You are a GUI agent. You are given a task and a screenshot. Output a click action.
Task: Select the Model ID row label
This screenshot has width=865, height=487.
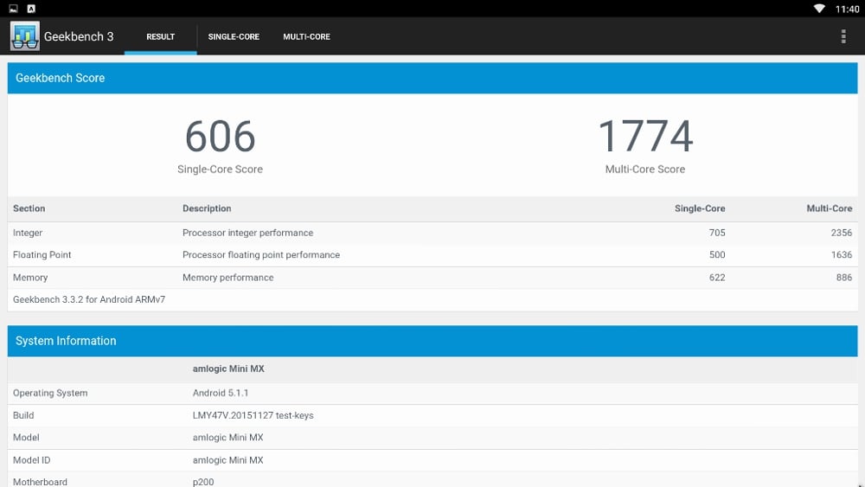coord(31,460)
